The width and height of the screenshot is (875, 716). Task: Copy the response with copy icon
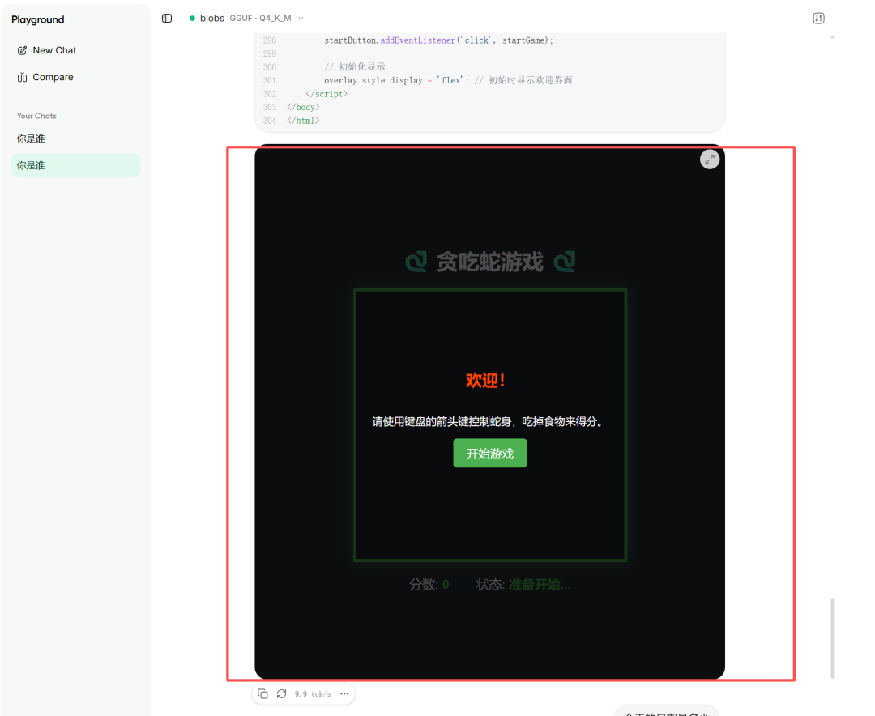(262, 693)
